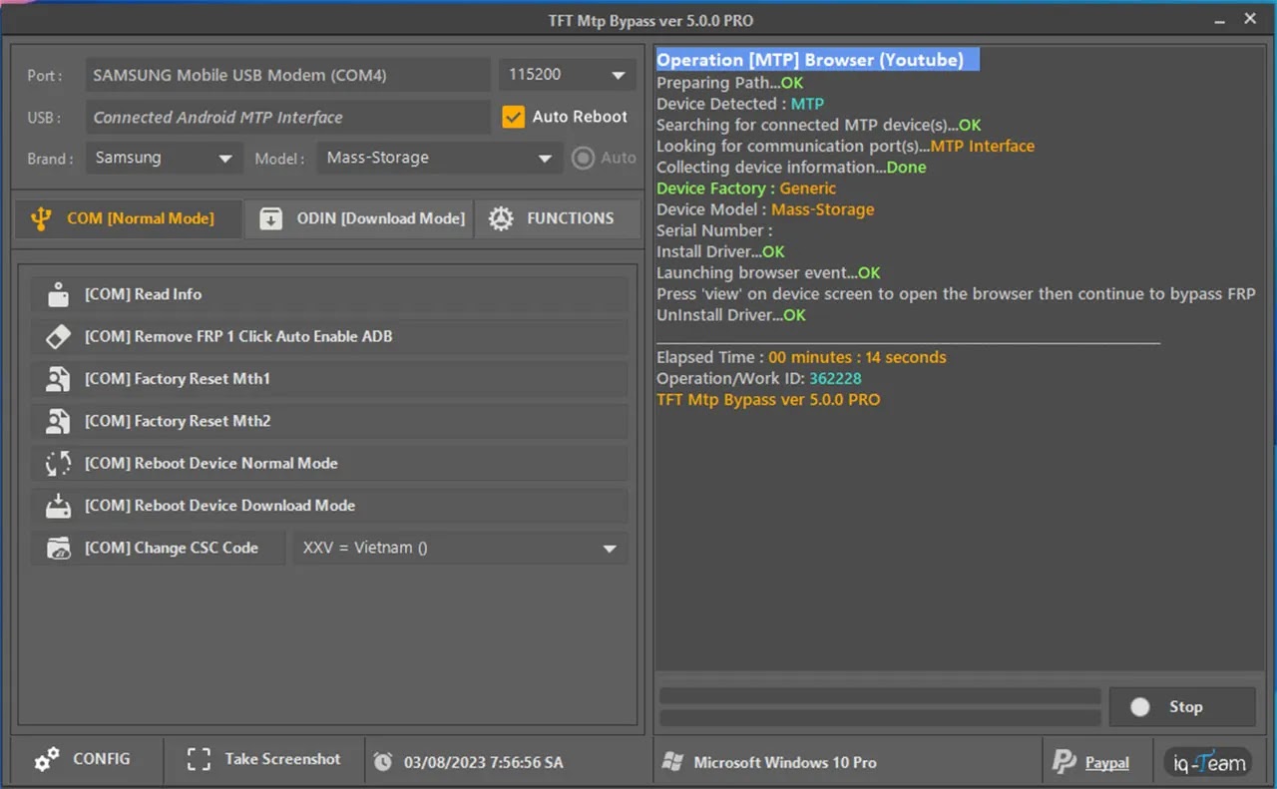Switch to COM [Normal Mode] tab
Image resolution: width=1277 pixels, height=789 pixels.
[129, 218]
